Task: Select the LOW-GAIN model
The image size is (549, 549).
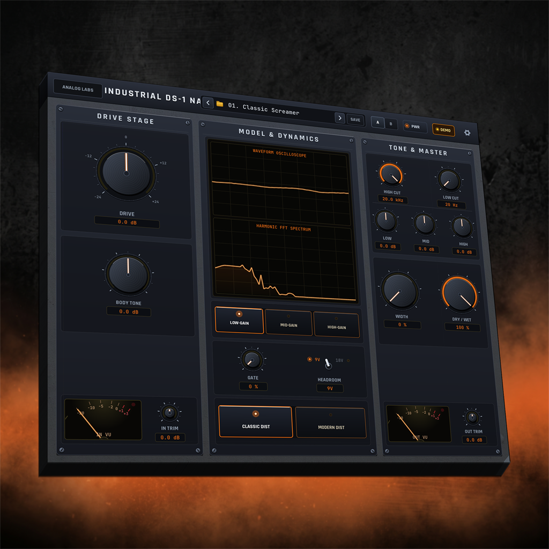Action: click(x=239, y=320)
